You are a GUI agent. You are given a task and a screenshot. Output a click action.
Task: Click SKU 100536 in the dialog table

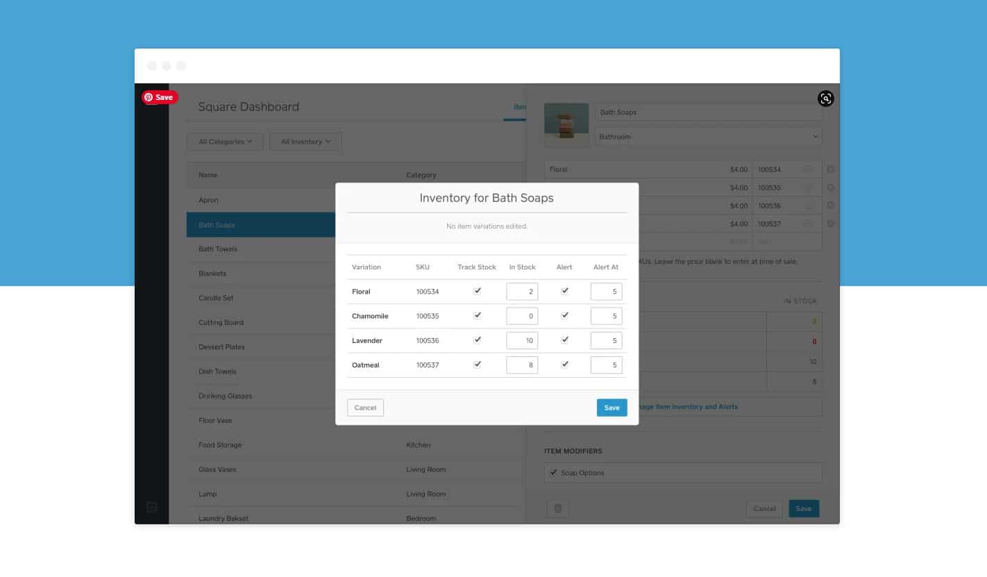(428, 340)
